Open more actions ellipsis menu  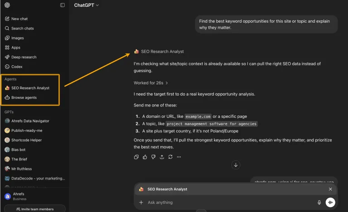pyautogui.click(x=179, y=157)
